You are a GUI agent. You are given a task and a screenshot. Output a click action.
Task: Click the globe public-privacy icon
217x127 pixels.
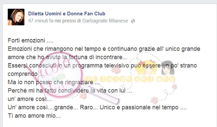pyautogui.click(x=133, y=21)
